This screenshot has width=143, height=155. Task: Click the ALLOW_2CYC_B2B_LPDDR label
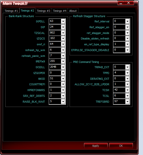click(x=92, y=84)
